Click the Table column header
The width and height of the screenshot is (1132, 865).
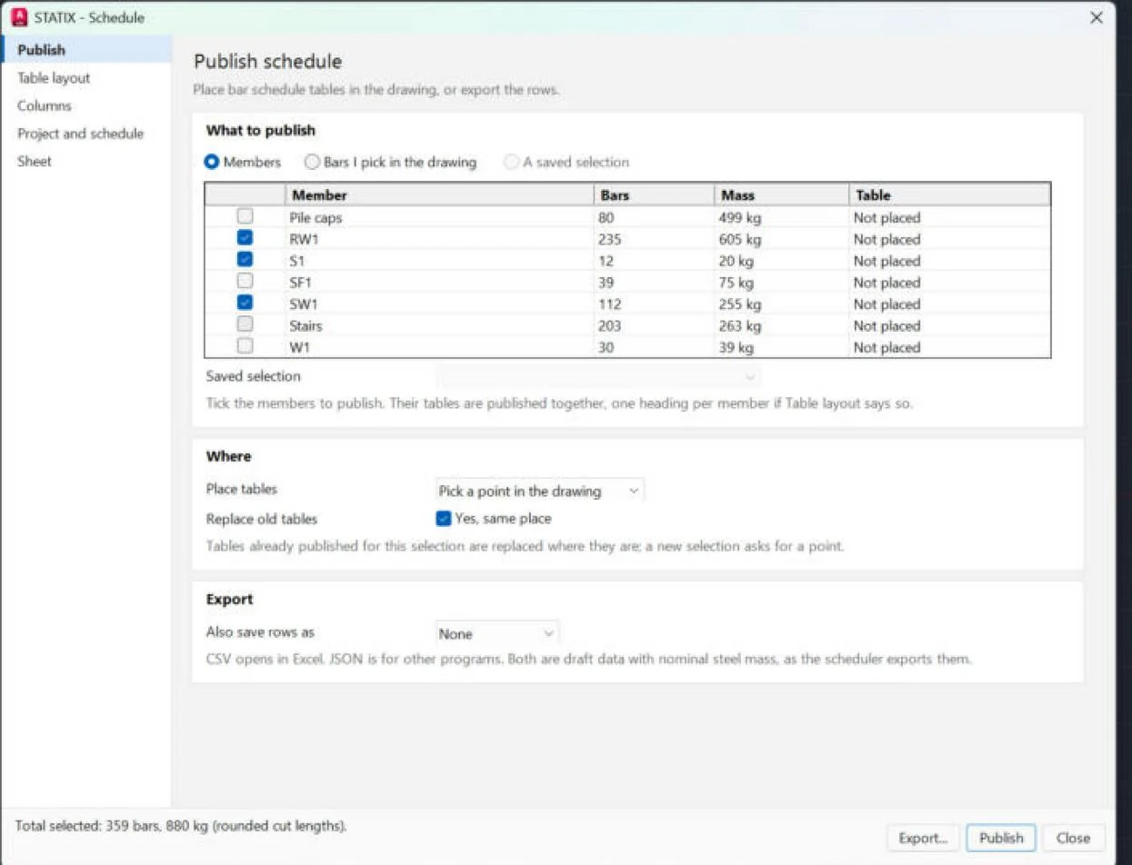point(950,194)
